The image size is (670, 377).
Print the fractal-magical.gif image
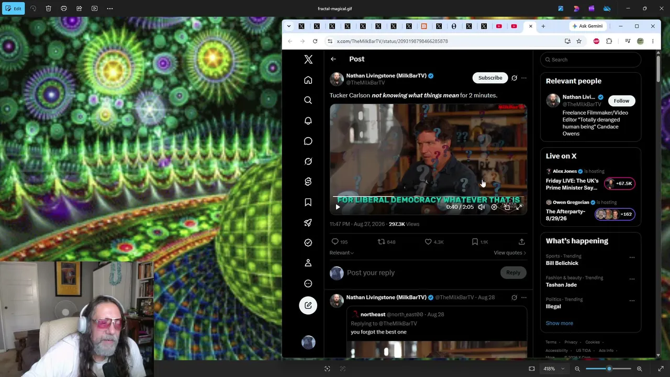[64, 8]
